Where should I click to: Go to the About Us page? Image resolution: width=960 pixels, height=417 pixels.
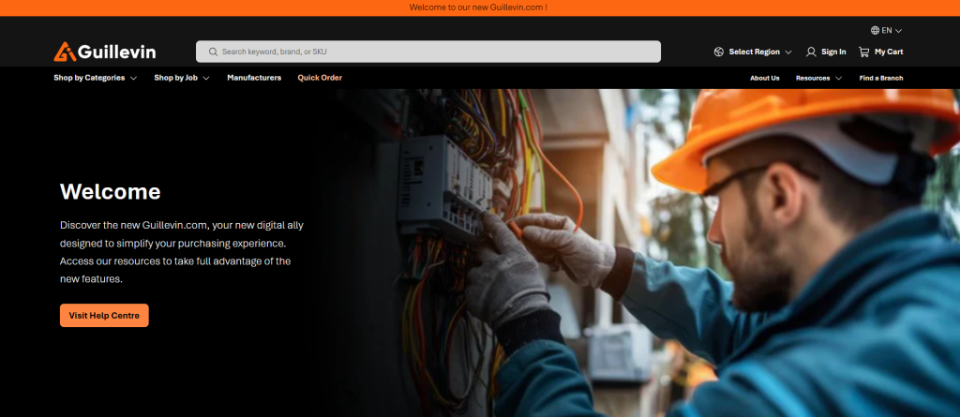764,78
